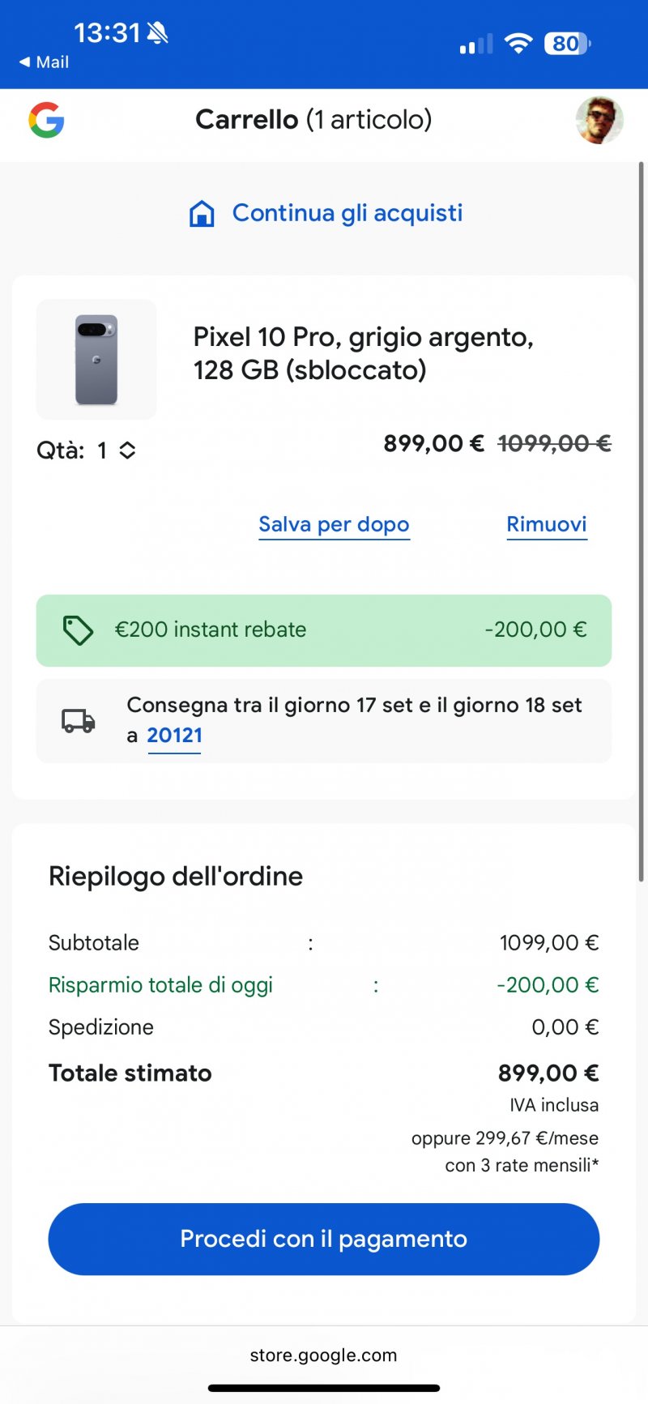Open the Pixel 10 Pro product thumbnail
Screen dimensions: 648x1404
[96, 360]
